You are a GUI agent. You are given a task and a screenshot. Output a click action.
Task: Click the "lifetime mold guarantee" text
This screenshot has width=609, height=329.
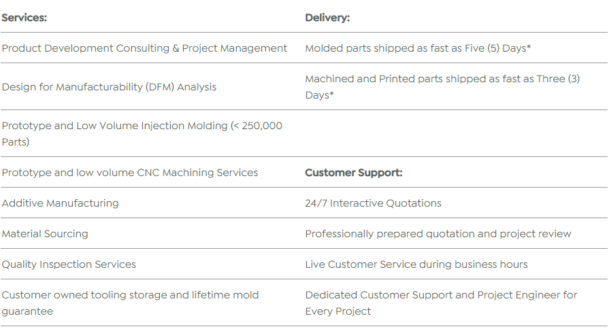coord(204,296)
